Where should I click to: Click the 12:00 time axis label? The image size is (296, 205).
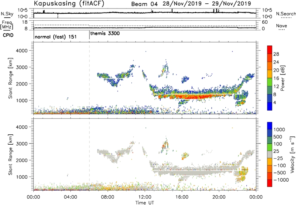[x=145, y=197]
